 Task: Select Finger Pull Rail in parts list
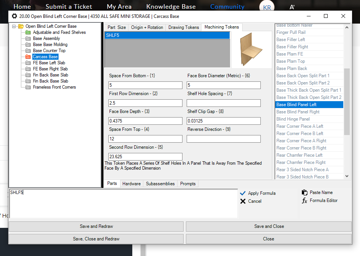[309, 32]
